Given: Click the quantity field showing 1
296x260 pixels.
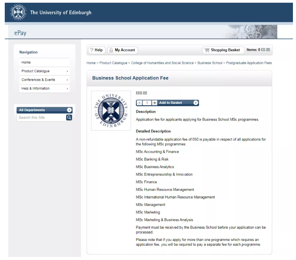Looking at the screenshot, I should pos(147,103).
